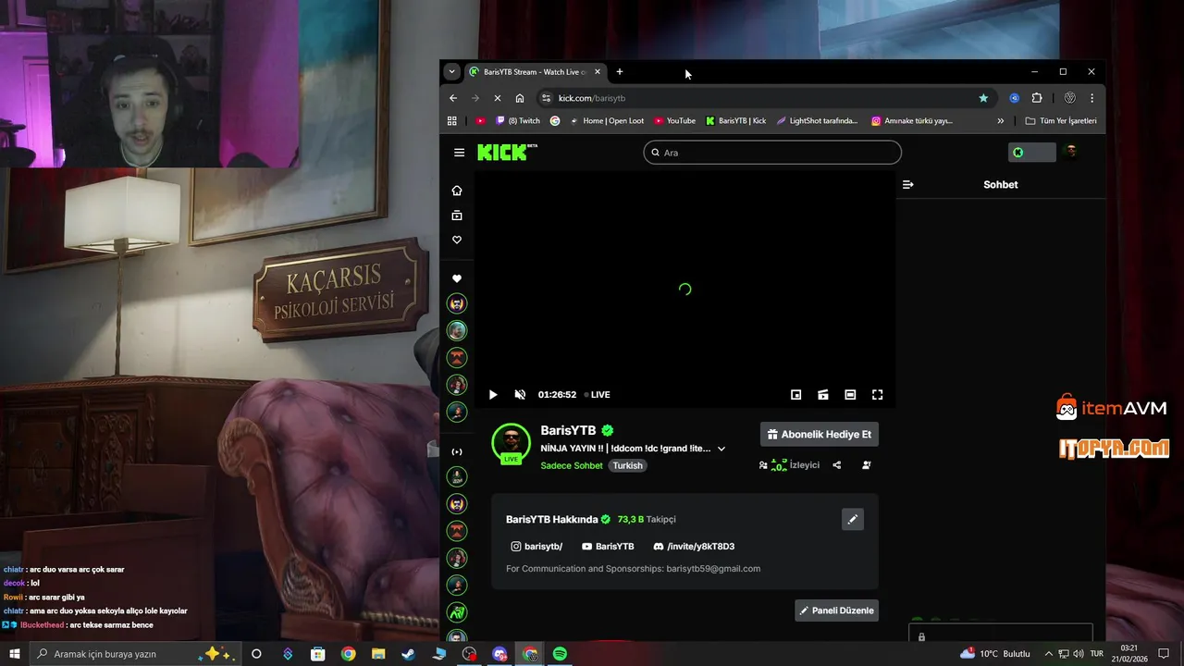This screenshot has width=1184, height=666.
Task: Open the barisytb/ Instagram link
Action: pos(536,547)
